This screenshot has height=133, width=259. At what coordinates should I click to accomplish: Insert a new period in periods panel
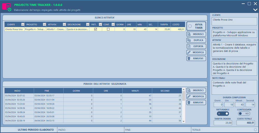(x=196, y=90)
